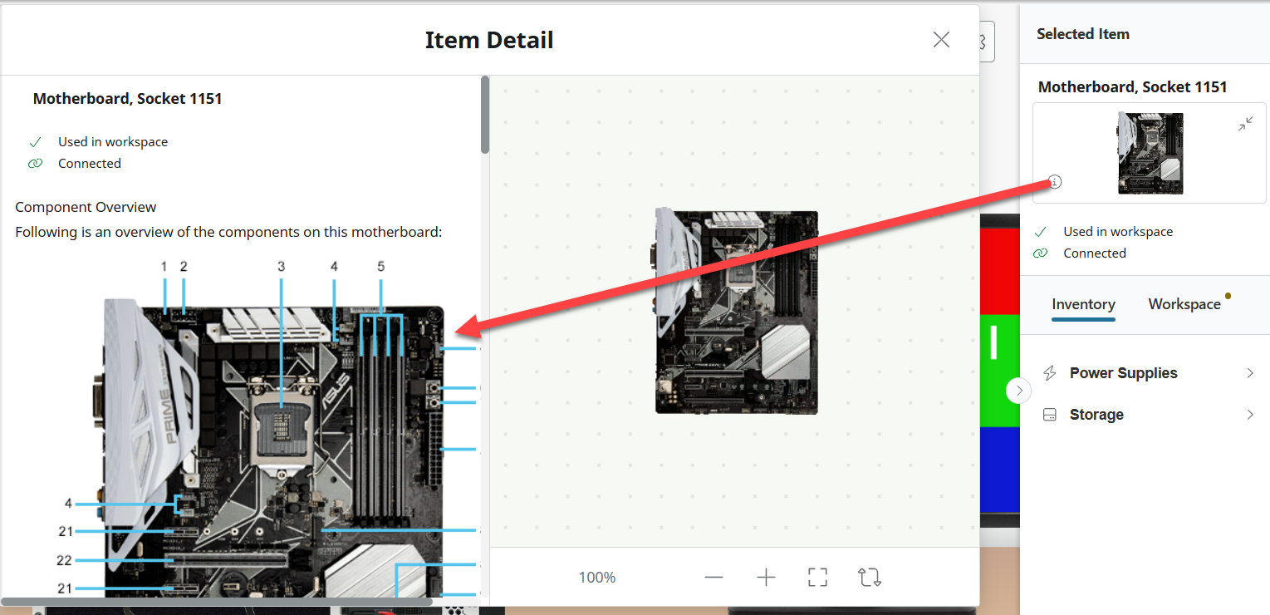Click diagram callout number 2
The height and width of the screenshot is (615, 1270).
click(x=184, y=267)
